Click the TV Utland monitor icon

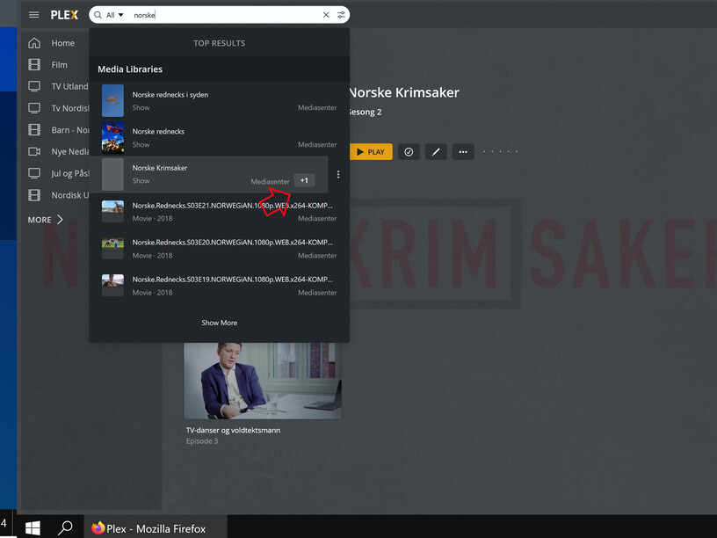34,86
